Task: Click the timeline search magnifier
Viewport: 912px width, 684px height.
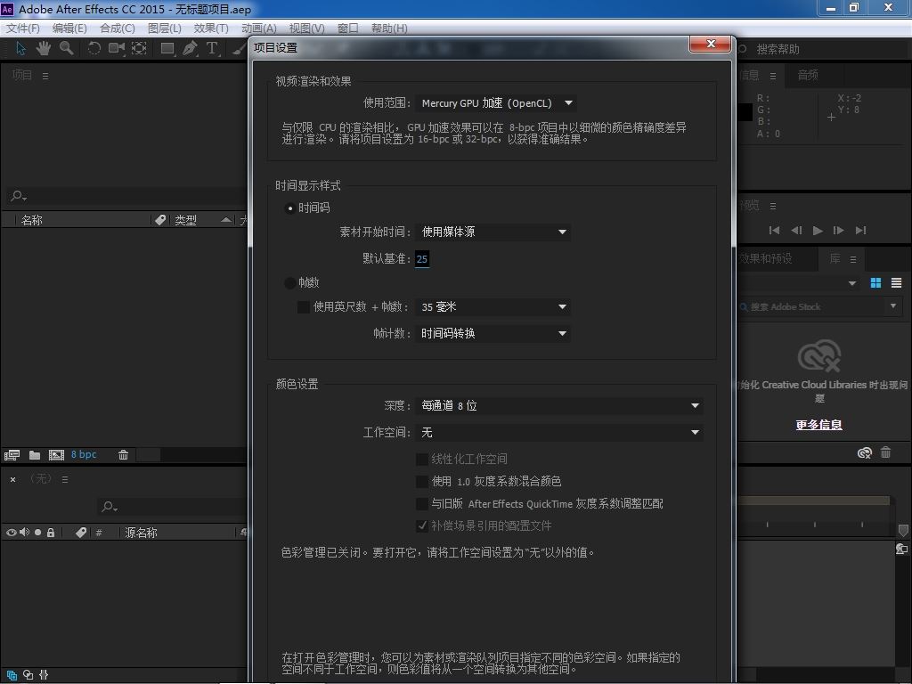Action: pos(109,507)
